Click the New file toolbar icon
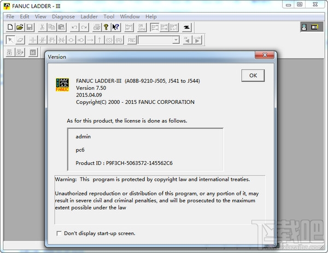 (x=10, y=27)
